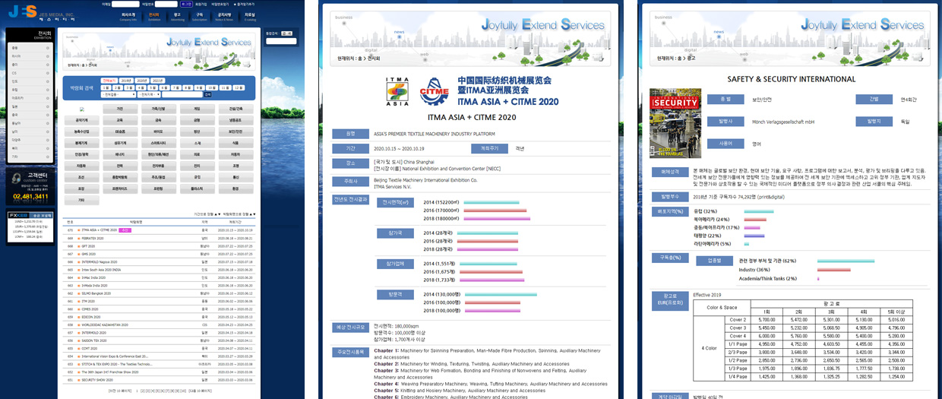The height and width of the screenshot is (399, 942).
Task: Open INTERMOLD Nagoya 2020 list entry
Action: point(100,262)
